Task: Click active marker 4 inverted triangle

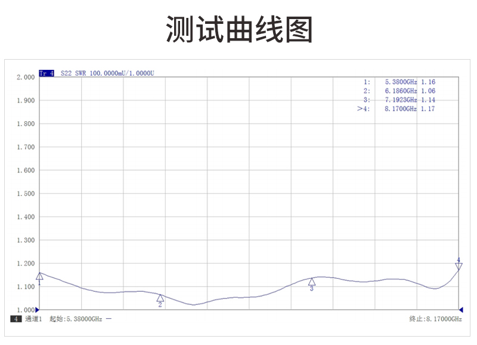Action: coord(459,266)
